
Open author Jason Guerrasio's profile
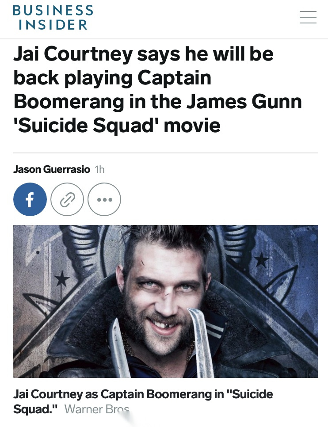coord(52,169)
